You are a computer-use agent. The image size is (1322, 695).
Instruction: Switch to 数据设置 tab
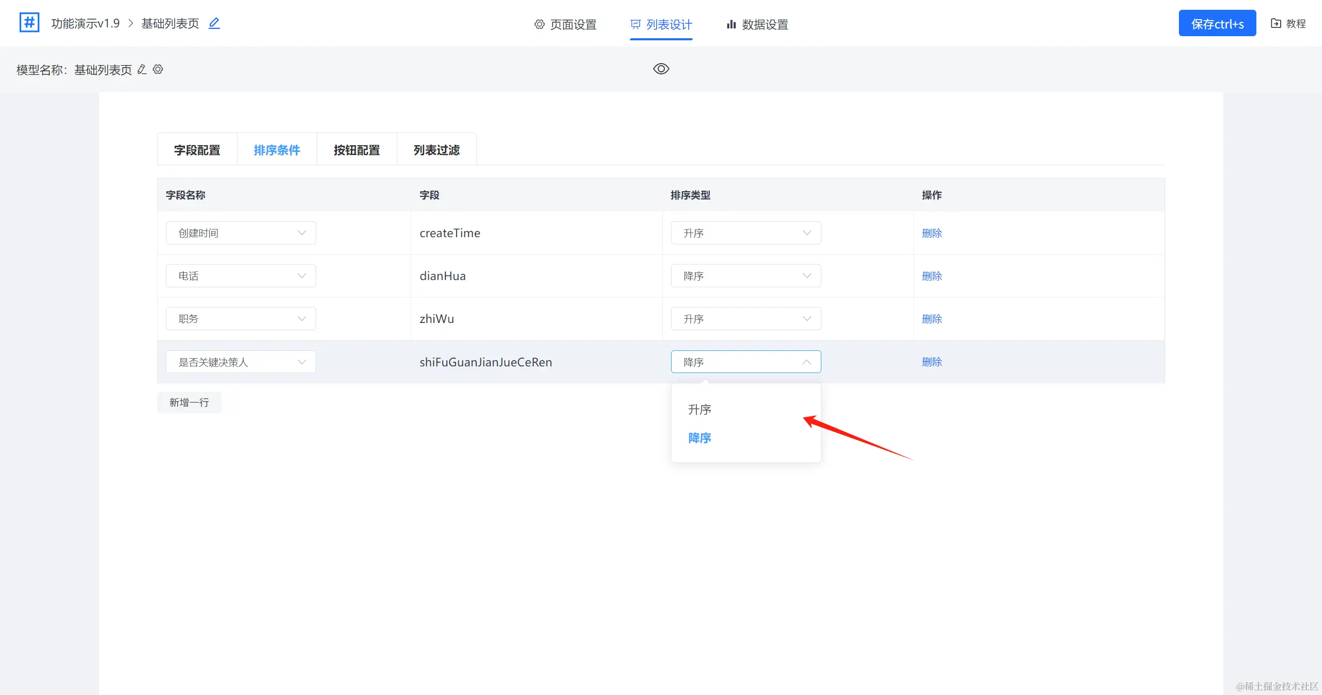click(x=757, y=24)
